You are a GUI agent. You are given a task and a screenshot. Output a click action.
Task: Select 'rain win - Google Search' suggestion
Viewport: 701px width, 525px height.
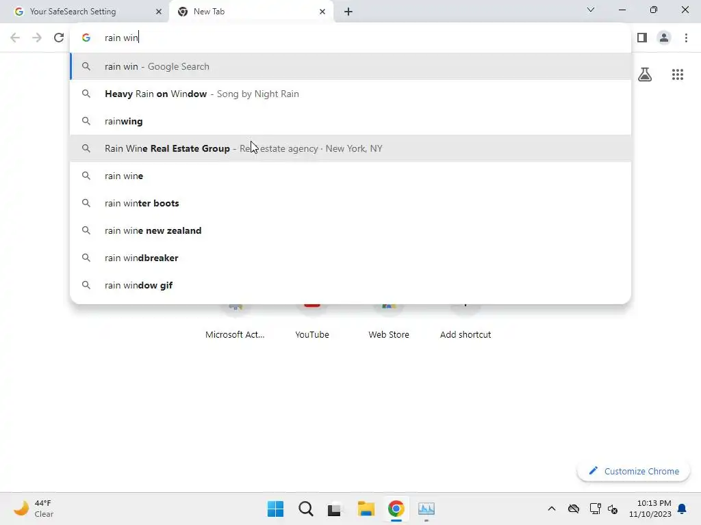point(350,66)
